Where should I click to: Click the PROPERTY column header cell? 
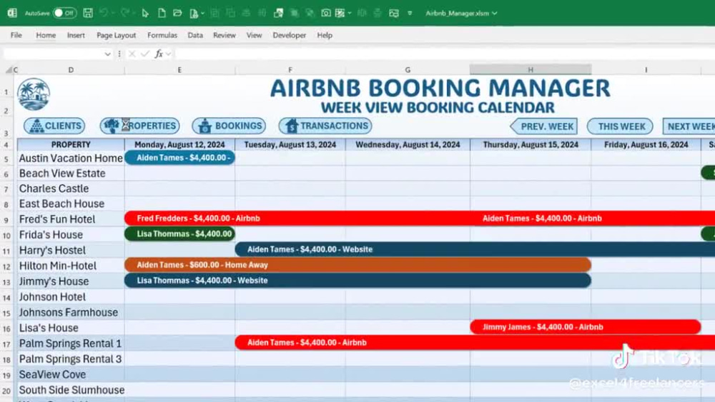71,145
